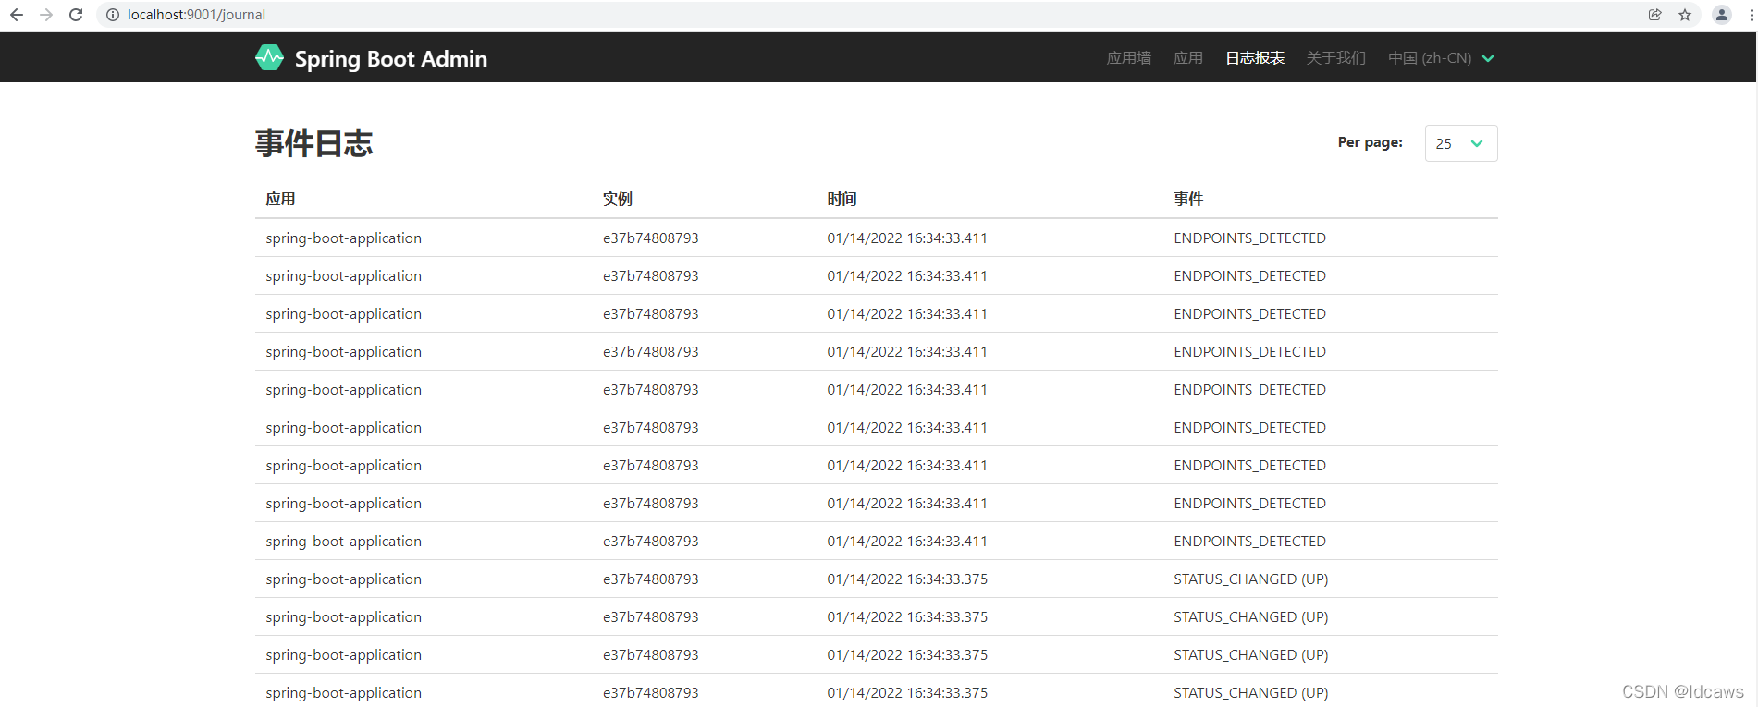Open the Chrome three-dot menu
Image resolution: width=1758 pixels, height=707 pixels.
pyautogui.click(x=1751, y=15)
